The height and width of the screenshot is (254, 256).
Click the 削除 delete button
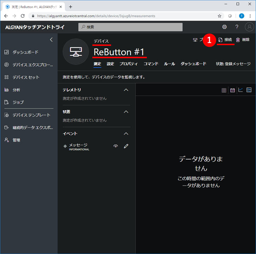(243, 40)
